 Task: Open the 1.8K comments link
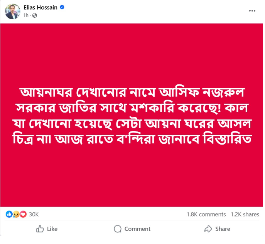pyautogui.click(x=206, y=214)
